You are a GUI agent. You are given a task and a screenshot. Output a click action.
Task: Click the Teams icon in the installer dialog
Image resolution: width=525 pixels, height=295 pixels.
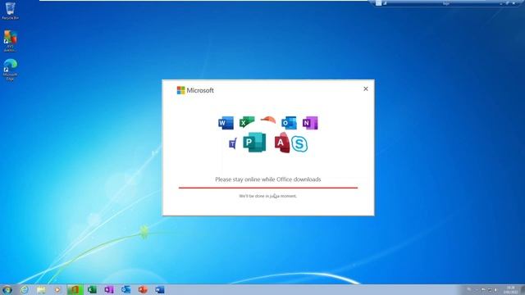233,143
